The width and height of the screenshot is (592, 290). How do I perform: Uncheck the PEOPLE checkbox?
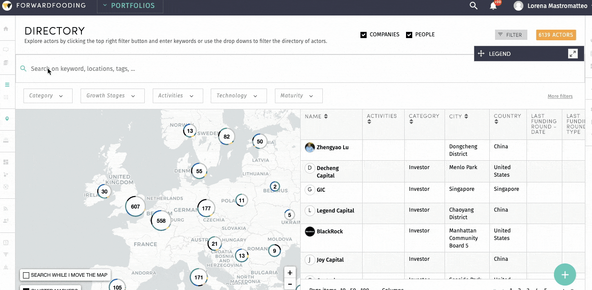point(409,34)
